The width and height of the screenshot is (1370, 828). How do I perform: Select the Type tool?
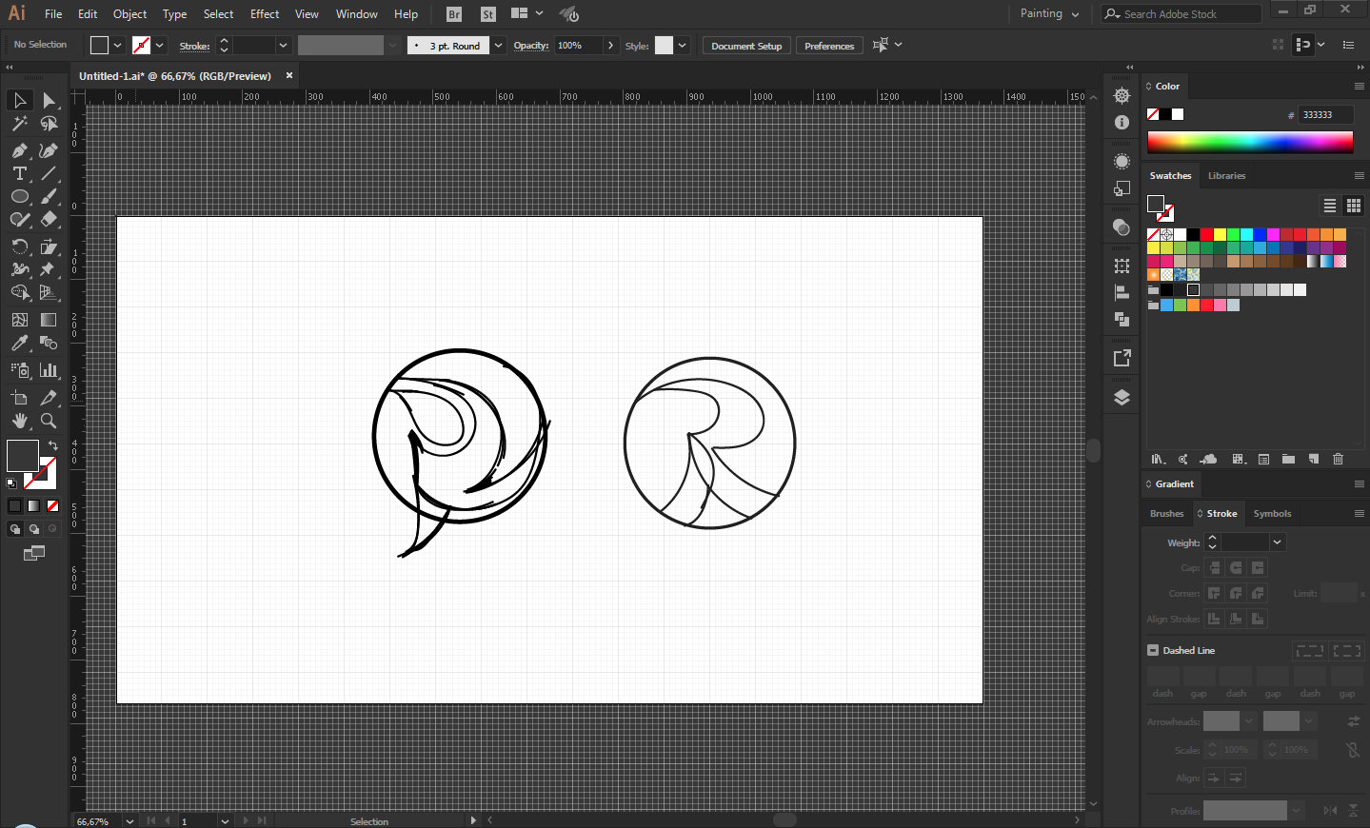[x=19, y=173]
